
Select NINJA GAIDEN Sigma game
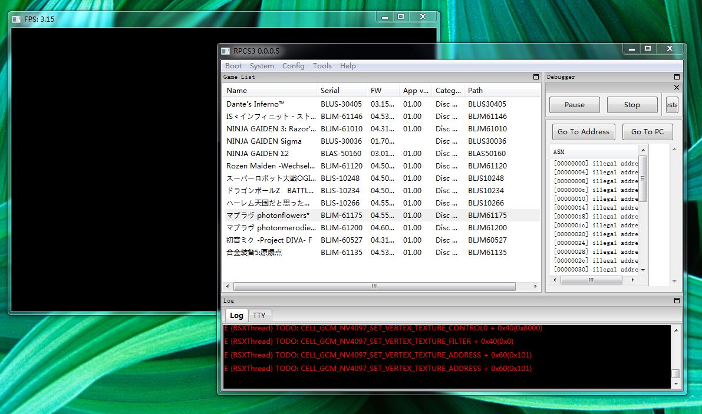pyautogui.click(x=381, y=141)
